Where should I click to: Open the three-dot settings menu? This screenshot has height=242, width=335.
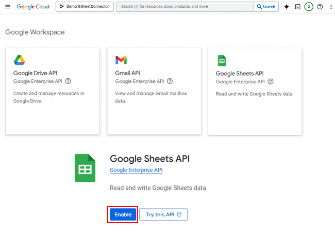coord(331,7)
